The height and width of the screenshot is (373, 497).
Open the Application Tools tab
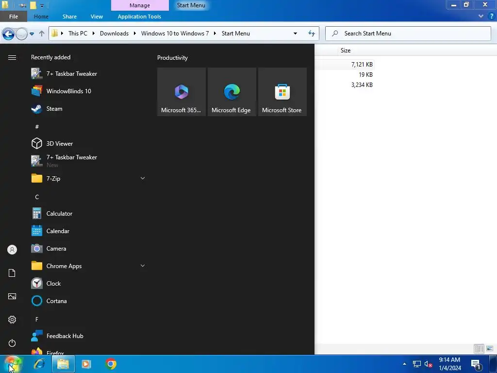[x=139, y=17]
